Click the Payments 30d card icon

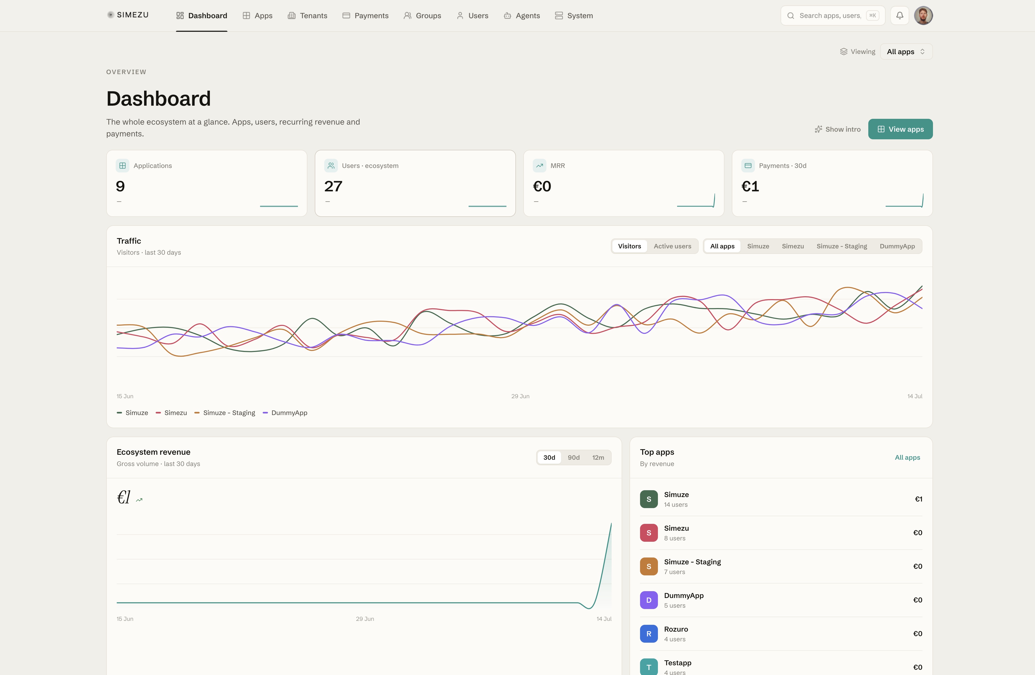click(748, 166)
